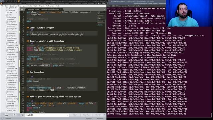The width and height of the screenshot is (213, 120).
Task: Open config.guess in the sidebar
Action: click(13, 24)
